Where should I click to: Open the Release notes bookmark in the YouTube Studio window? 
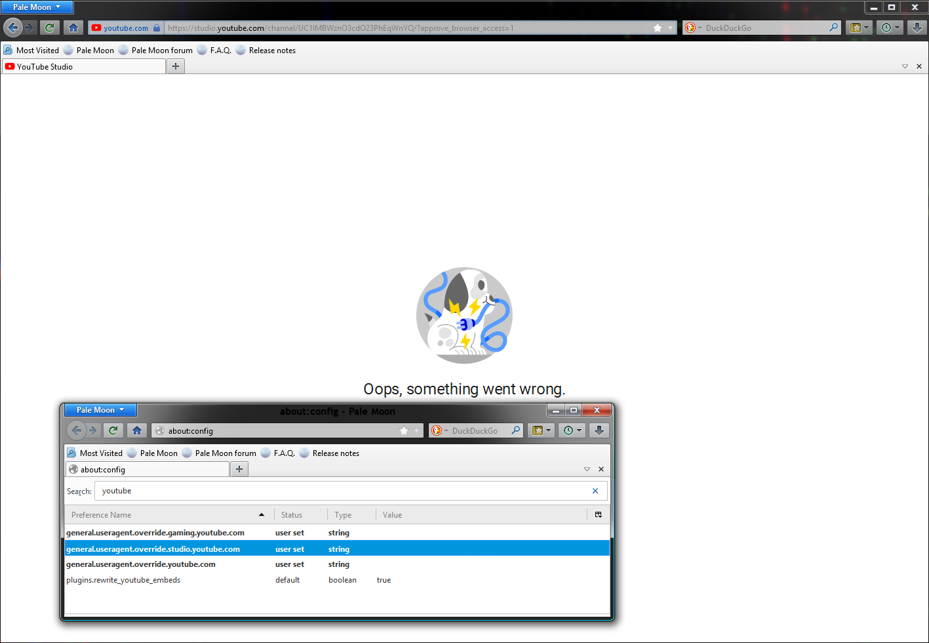(x=266, y=50)
